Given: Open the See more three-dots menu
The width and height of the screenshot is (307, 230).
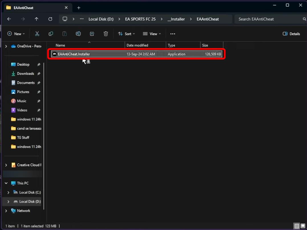Looking at the screenshot, I should pos(173,34).
